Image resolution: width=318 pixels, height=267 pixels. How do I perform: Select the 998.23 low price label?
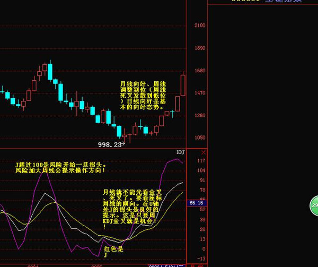(110, 144)
